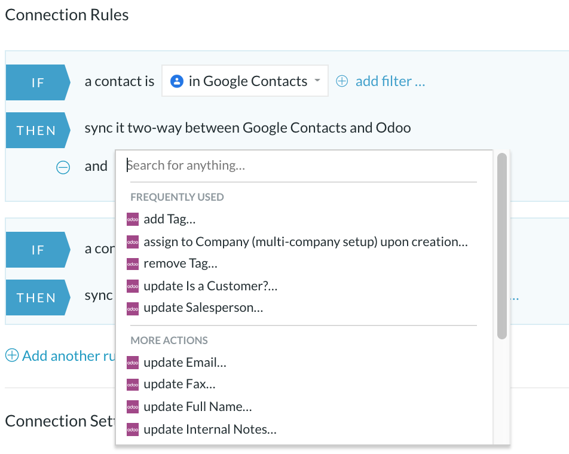Click the Odoo icon beside remove Tag

[133, 264]
